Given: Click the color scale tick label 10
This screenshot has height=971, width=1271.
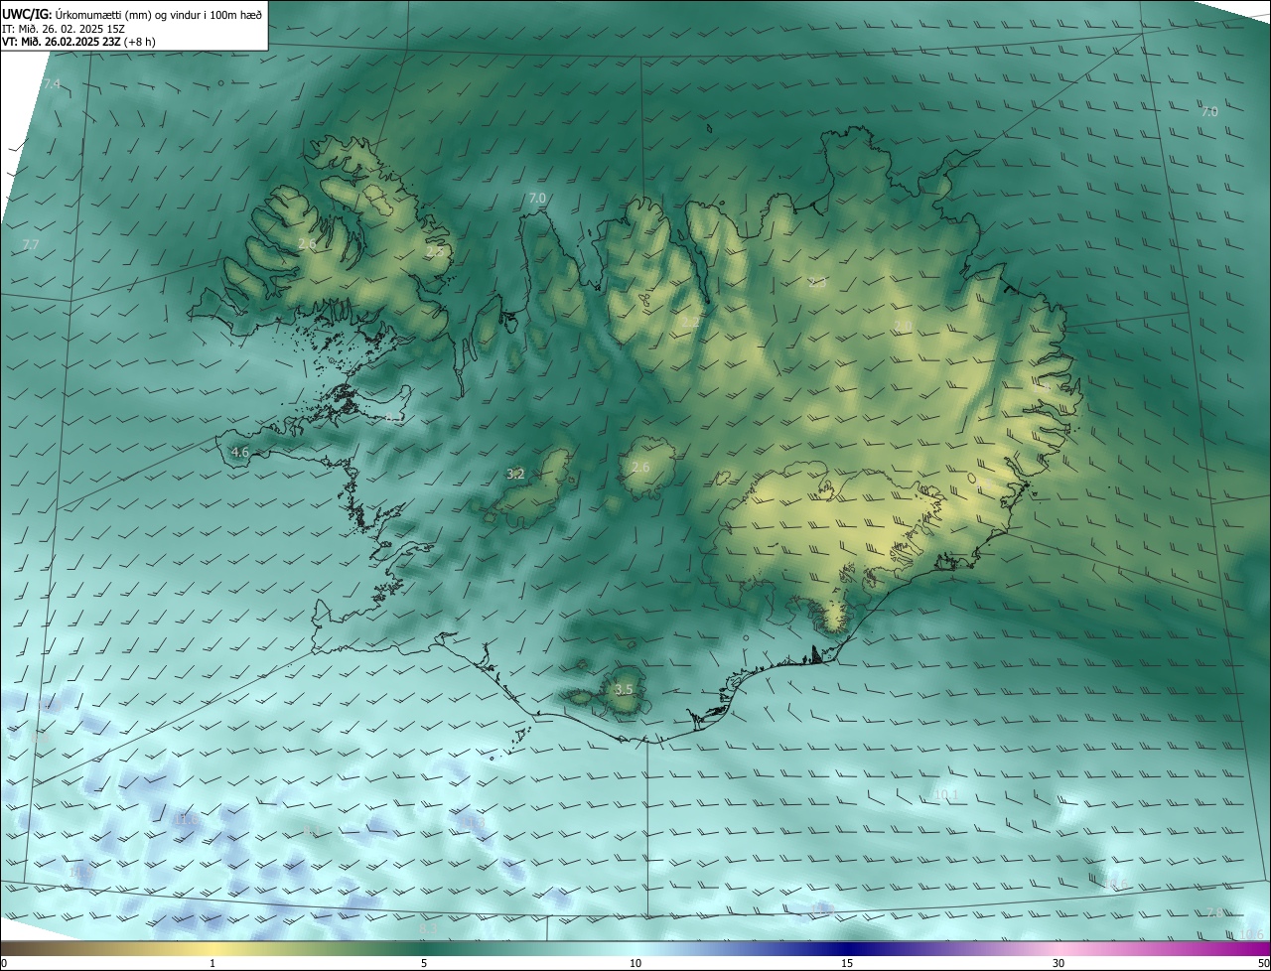Looking at the screenshot, I should click(x=635, y=963).
